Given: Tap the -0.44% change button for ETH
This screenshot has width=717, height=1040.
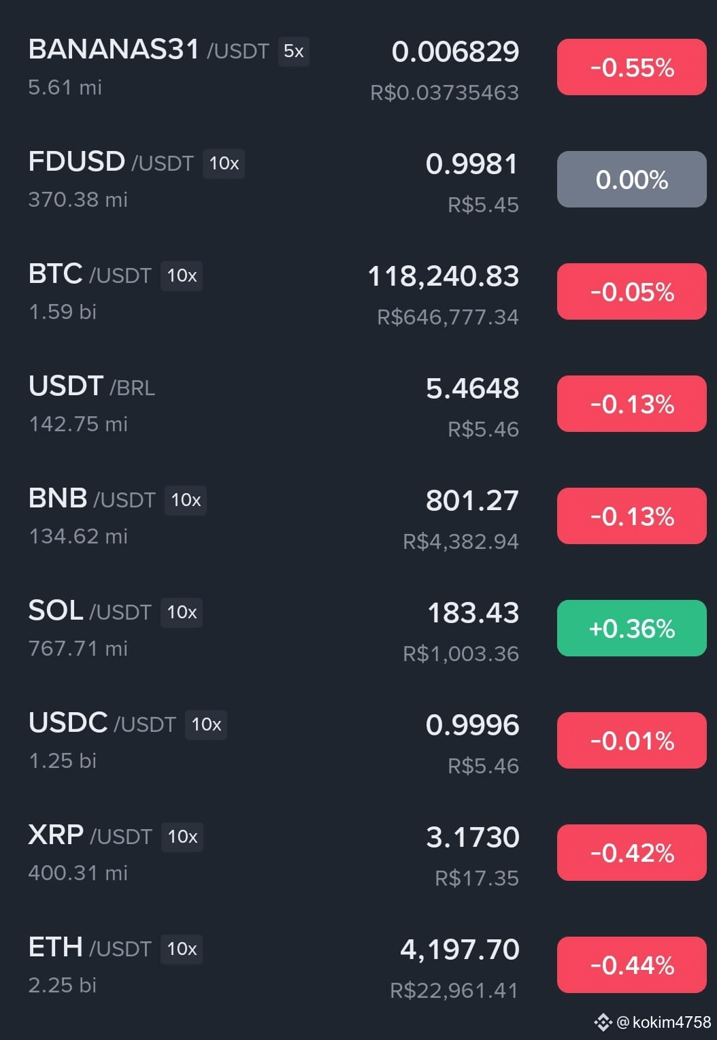Looking at the screenshot, I should tap(632, 965).
